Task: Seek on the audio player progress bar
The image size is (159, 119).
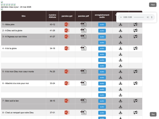Action: pos(139,17)
